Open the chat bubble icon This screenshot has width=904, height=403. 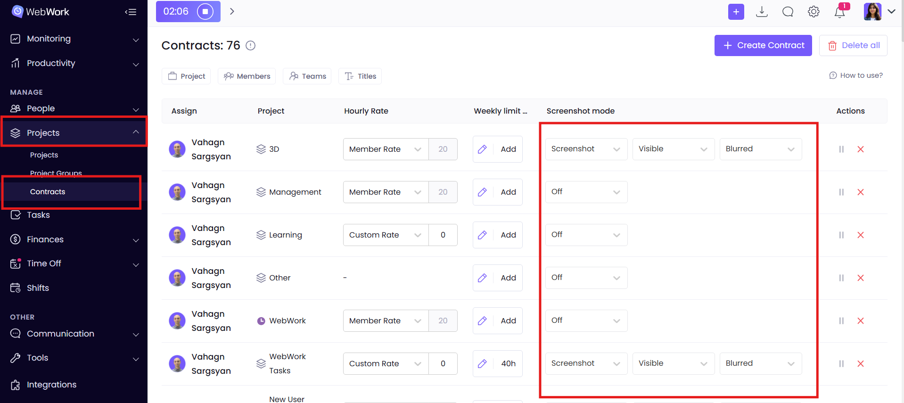(x=788, y=12)
